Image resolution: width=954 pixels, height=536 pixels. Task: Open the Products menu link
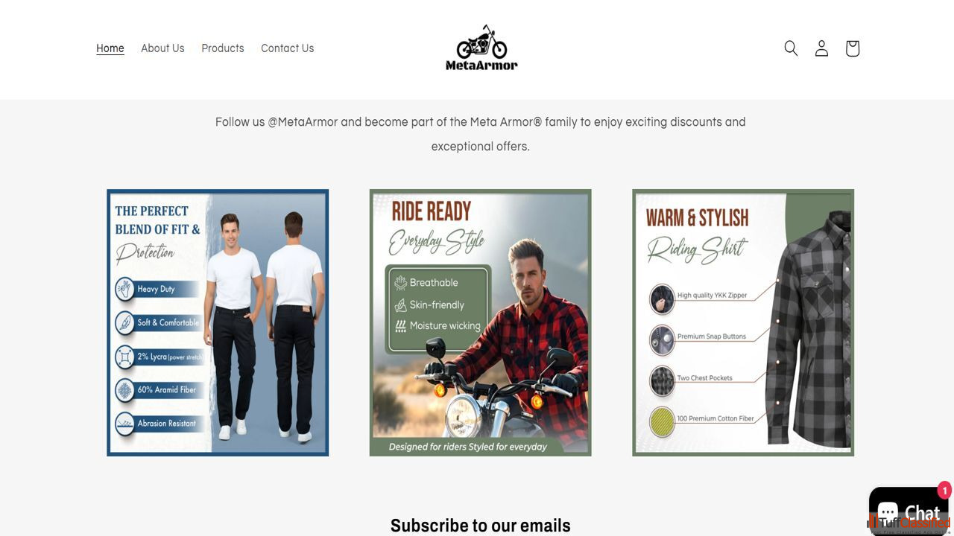[x=223, y=48]
